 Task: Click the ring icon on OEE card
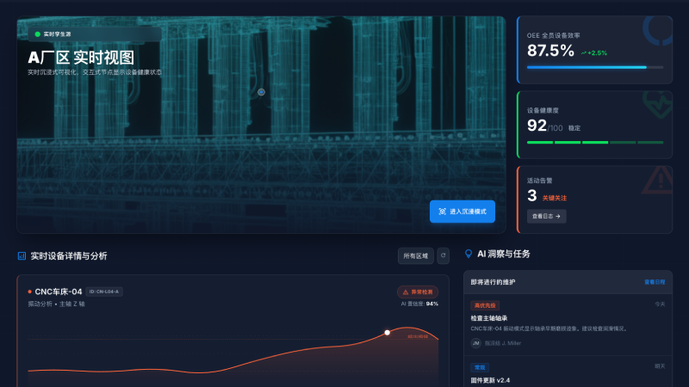pos(658,30)
